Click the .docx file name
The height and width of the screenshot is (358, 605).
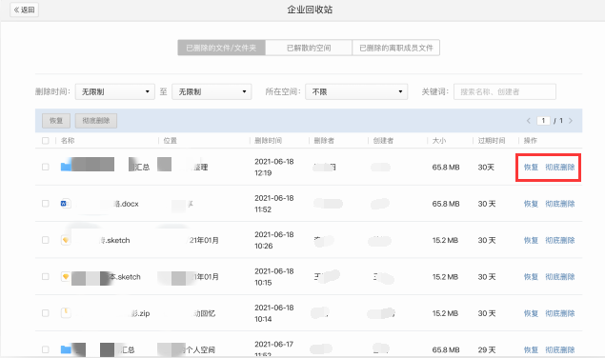click(126, 204)
